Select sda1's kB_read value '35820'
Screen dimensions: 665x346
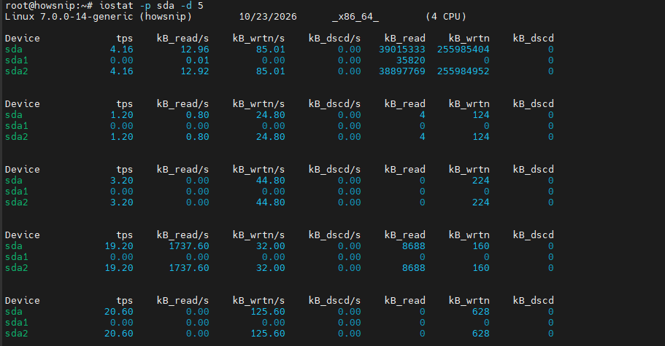410,60
